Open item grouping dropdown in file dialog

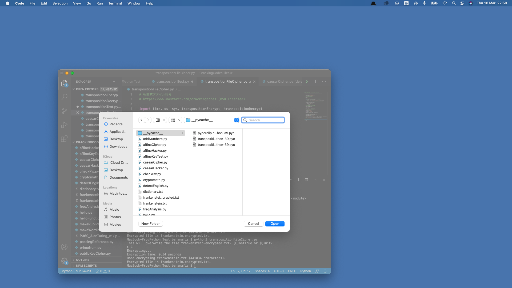point(176,120)
